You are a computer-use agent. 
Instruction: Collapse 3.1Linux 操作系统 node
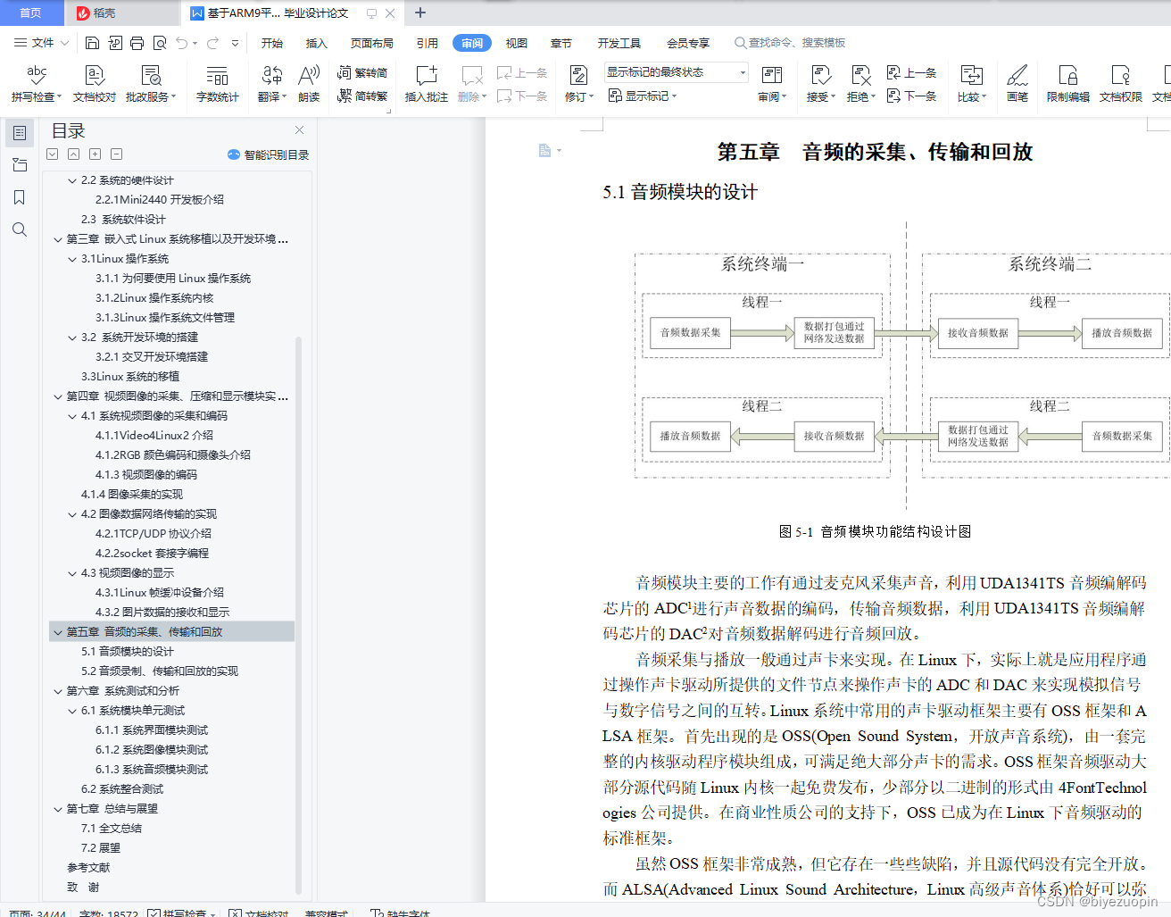pyautogui.click(x=72, y=259)
